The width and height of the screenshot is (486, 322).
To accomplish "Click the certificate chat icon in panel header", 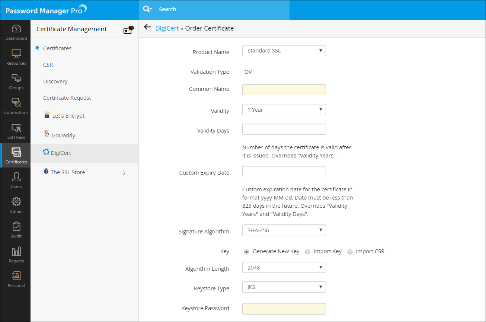I will pos(128,30).
